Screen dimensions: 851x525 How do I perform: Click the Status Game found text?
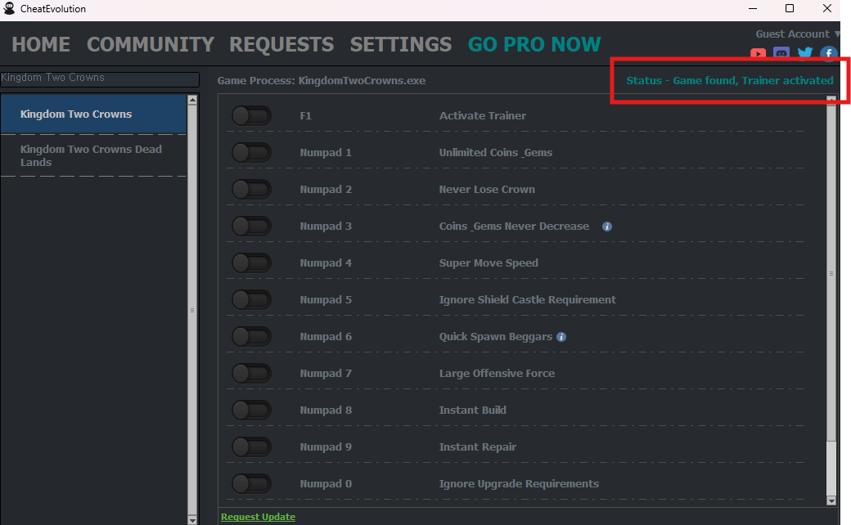click(729, 81)
